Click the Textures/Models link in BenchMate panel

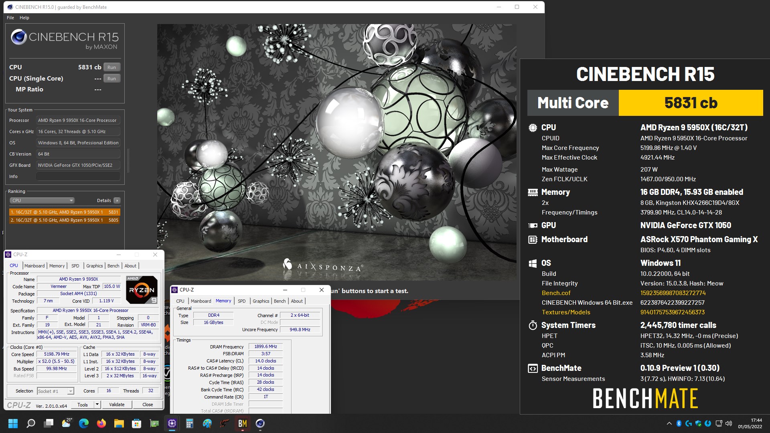[566, 312]
